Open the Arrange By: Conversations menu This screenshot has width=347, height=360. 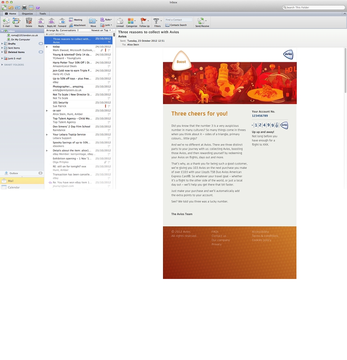[62, 30]
